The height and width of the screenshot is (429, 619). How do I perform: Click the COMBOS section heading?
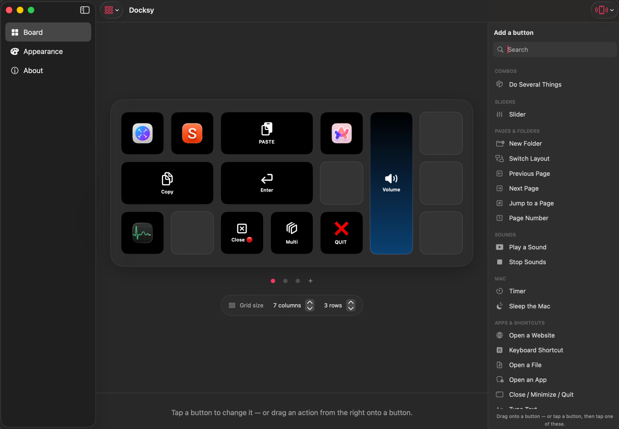pos(506,71)
